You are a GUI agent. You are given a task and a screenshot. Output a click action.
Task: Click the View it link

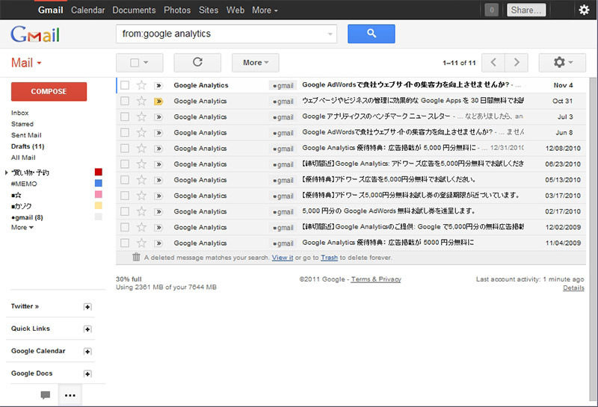point(283,258)
